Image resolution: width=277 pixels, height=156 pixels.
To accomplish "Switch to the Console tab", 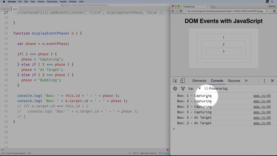I will point(217,81).
